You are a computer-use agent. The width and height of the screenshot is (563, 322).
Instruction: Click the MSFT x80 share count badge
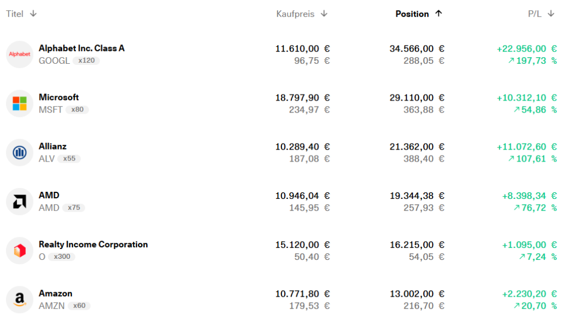click(77, 109)
